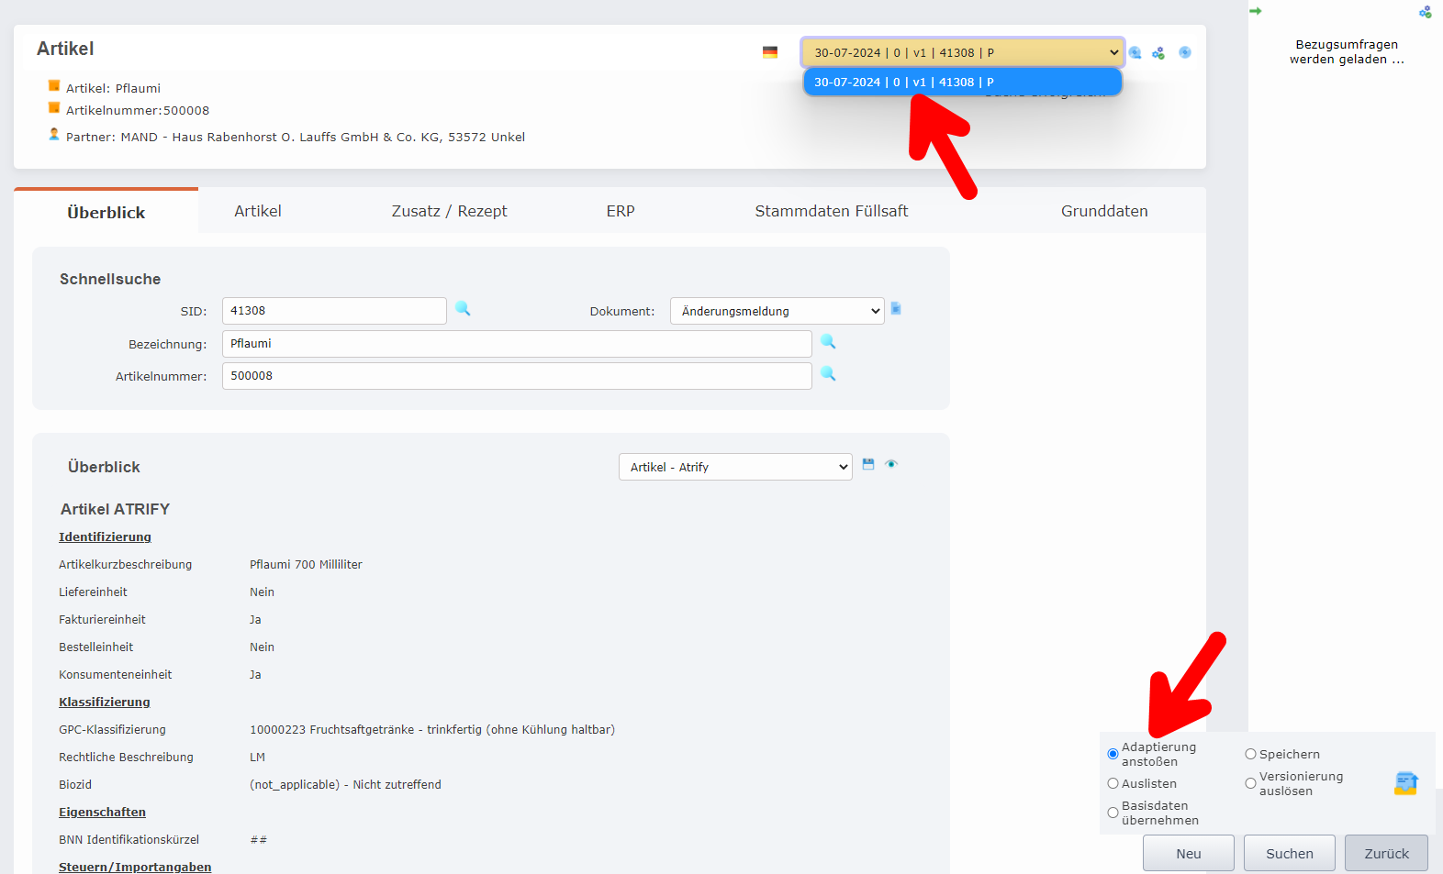This screenshot has height=874, width=1443.
Task: Click the magnifier beside the Bezeichnung field
Action: coord(828,342)
